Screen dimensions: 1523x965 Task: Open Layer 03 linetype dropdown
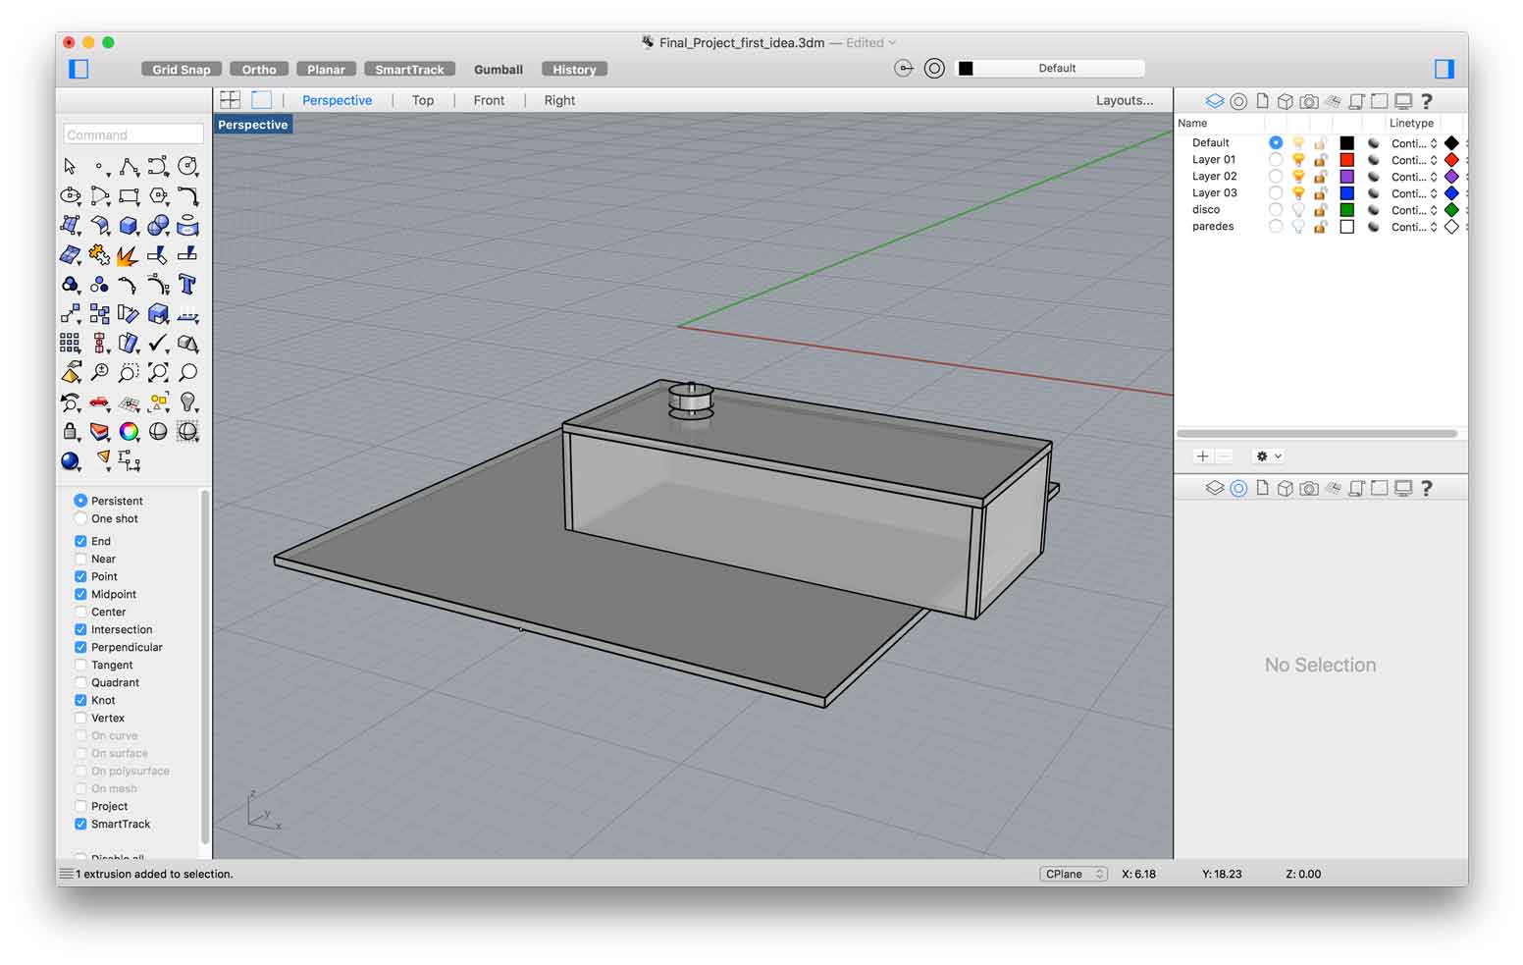1414,193
